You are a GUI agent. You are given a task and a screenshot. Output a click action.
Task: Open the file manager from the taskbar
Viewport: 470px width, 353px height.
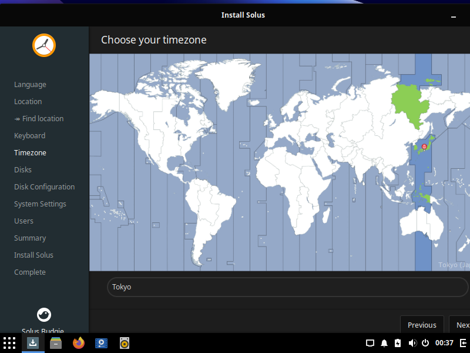tap(56, 343)
